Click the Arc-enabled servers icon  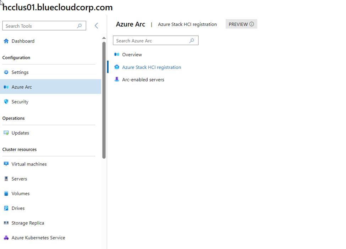click(117, 79)
